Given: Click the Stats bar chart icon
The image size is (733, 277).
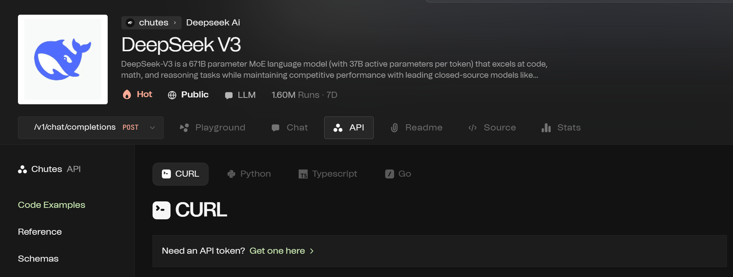Looking at the screenshot, I should point(546,128).
